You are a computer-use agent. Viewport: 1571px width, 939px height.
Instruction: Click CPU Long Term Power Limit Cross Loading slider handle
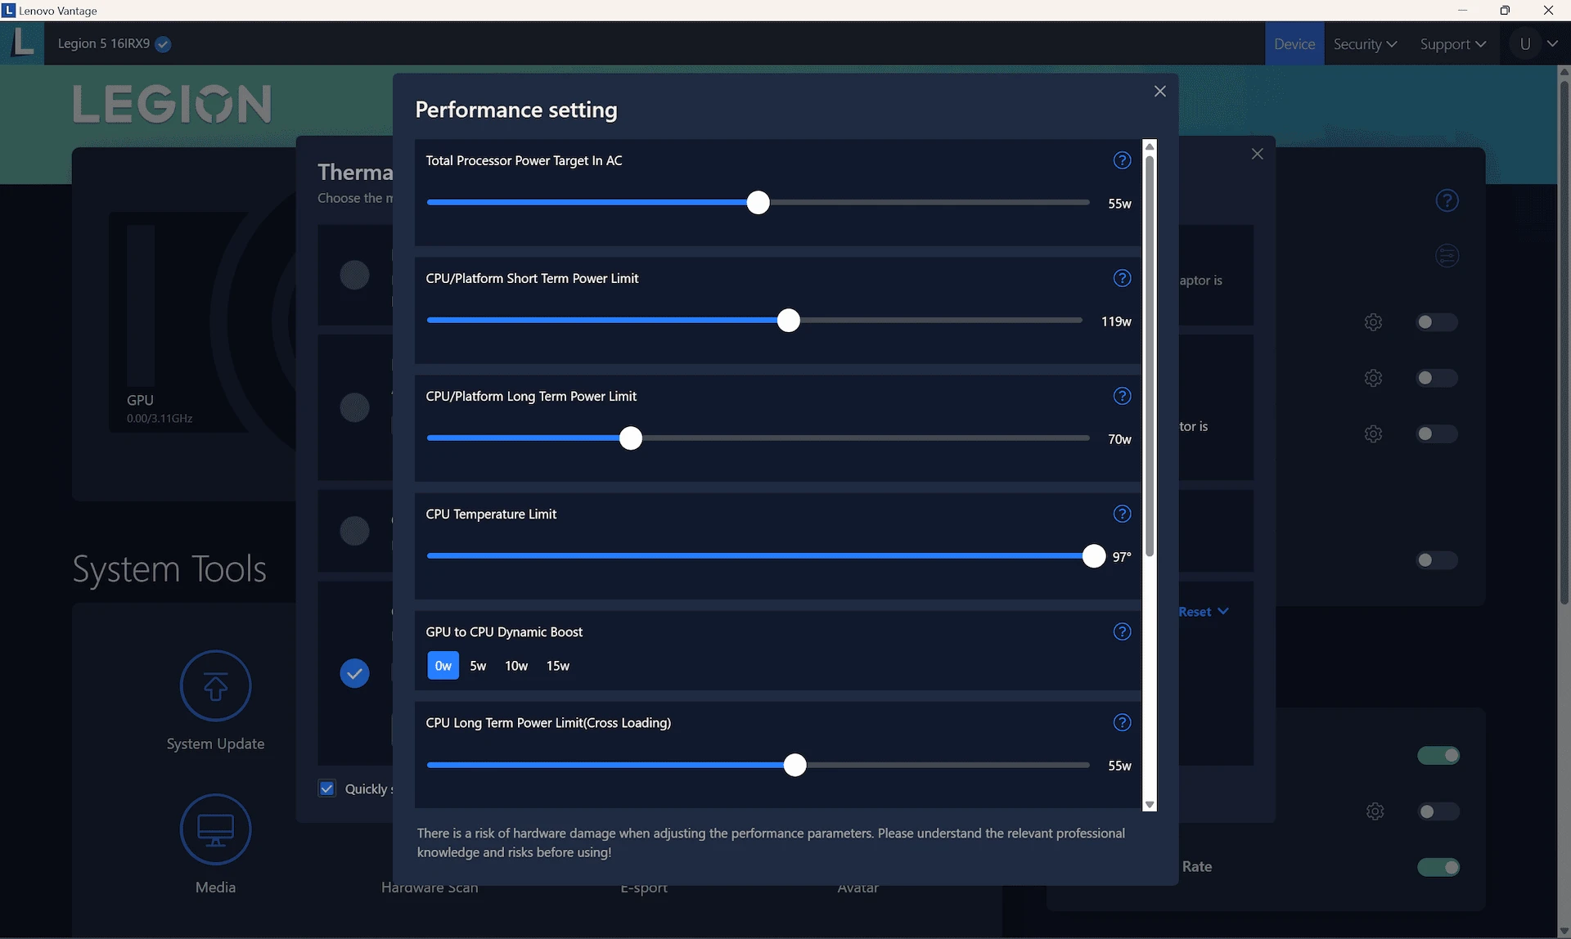[795, 766]
